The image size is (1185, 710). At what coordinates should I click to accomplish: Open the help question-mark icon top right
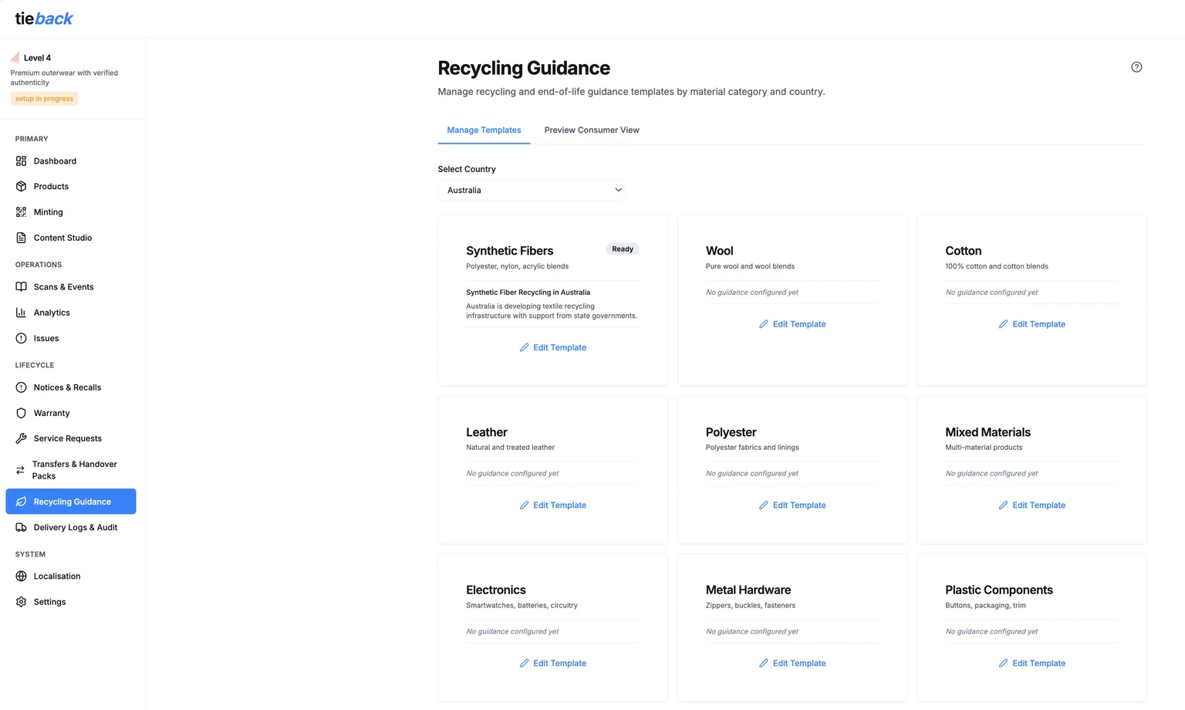pos(1136,67)
